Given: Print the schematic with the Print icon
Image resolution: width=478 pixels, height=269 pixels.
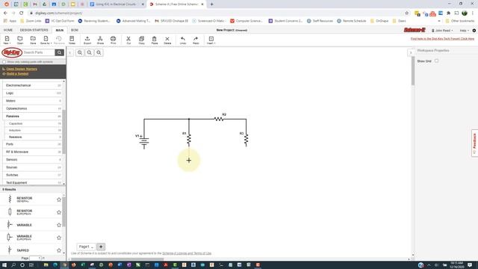Looking at the screenshot, I should click(x=113, y=40).
